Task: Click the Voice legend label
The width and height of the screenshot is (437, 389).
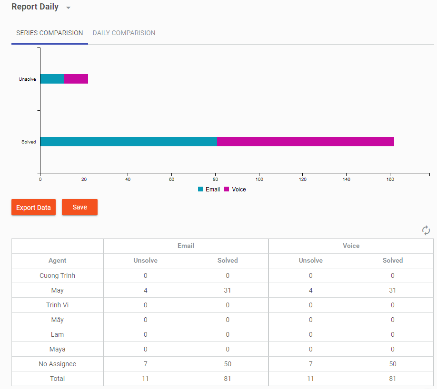Action: pos(239,190)
